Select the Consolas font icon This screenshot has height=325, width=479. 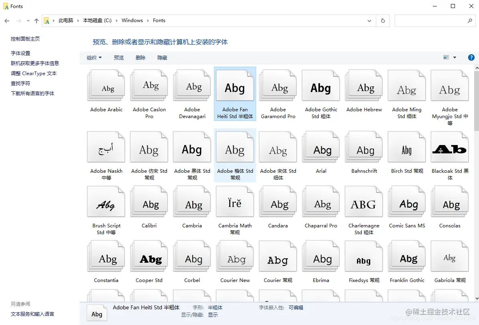450,202
